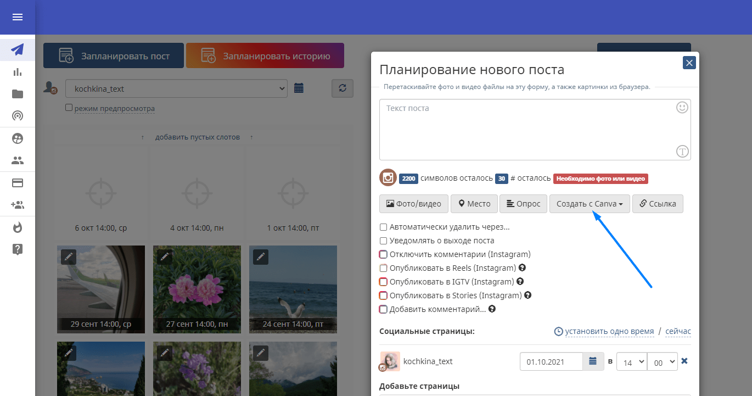Click the Ссылка button
This screenshot has width=752, height=396.
[658, 204]
